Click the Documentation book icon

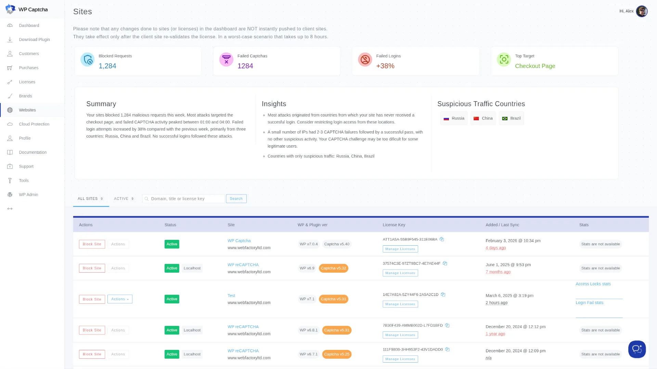pos(10,152)
